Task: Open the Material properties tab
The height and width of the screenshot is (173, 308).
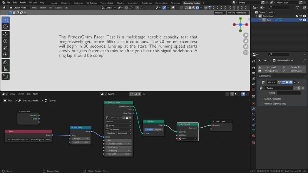Action: coord(253,136)
